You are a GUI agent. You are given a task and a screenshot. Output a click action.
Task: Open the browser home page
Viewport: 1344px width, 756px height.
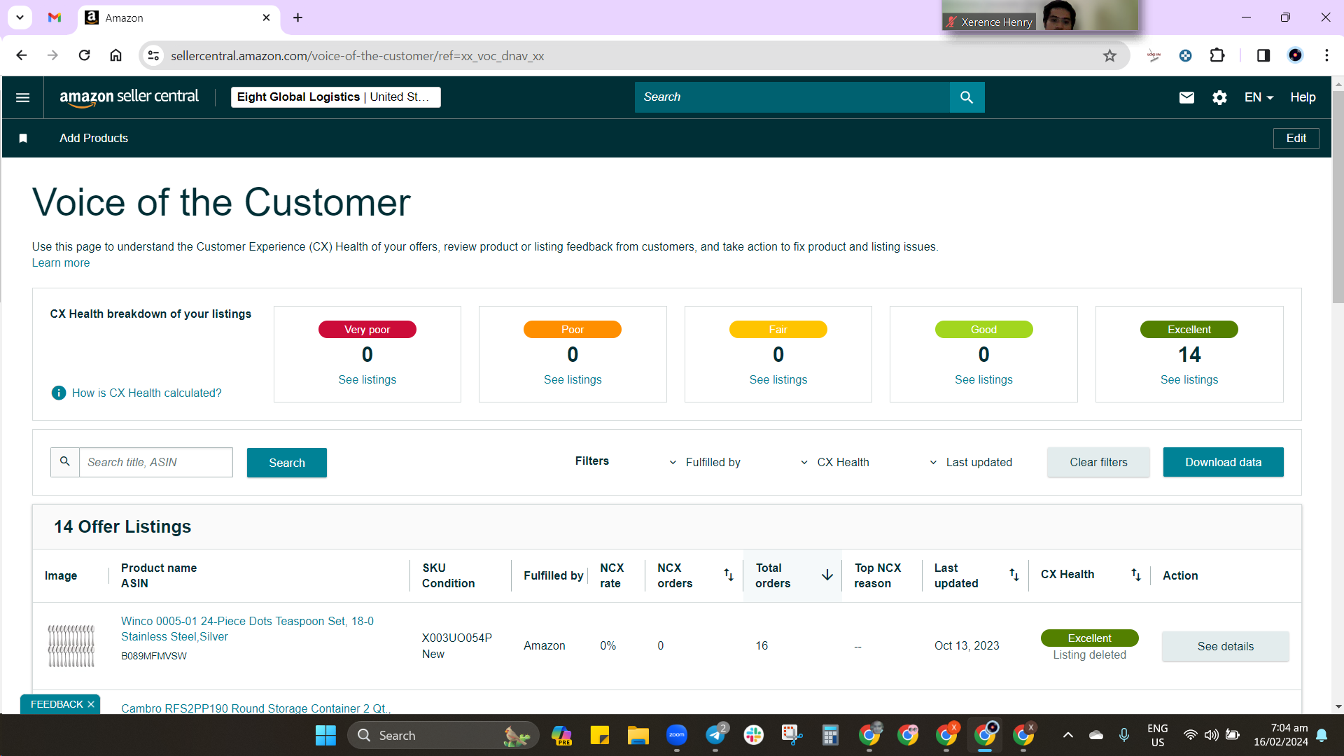coord(116,55)
